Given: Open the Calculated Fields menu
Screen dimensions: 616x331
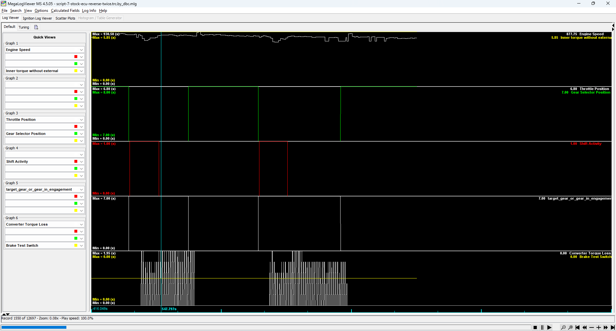Looking at the screenshot, I should (x=65, y=11).
